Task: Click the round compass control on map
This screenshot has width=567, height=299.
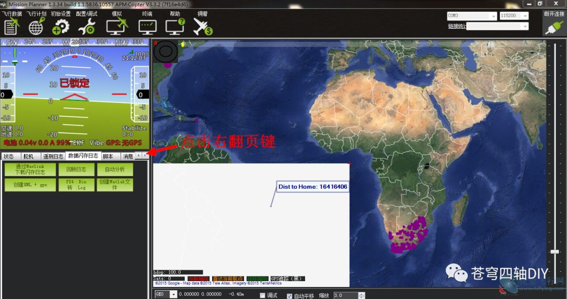Action: pyautogui.click(x=165, y=51)
